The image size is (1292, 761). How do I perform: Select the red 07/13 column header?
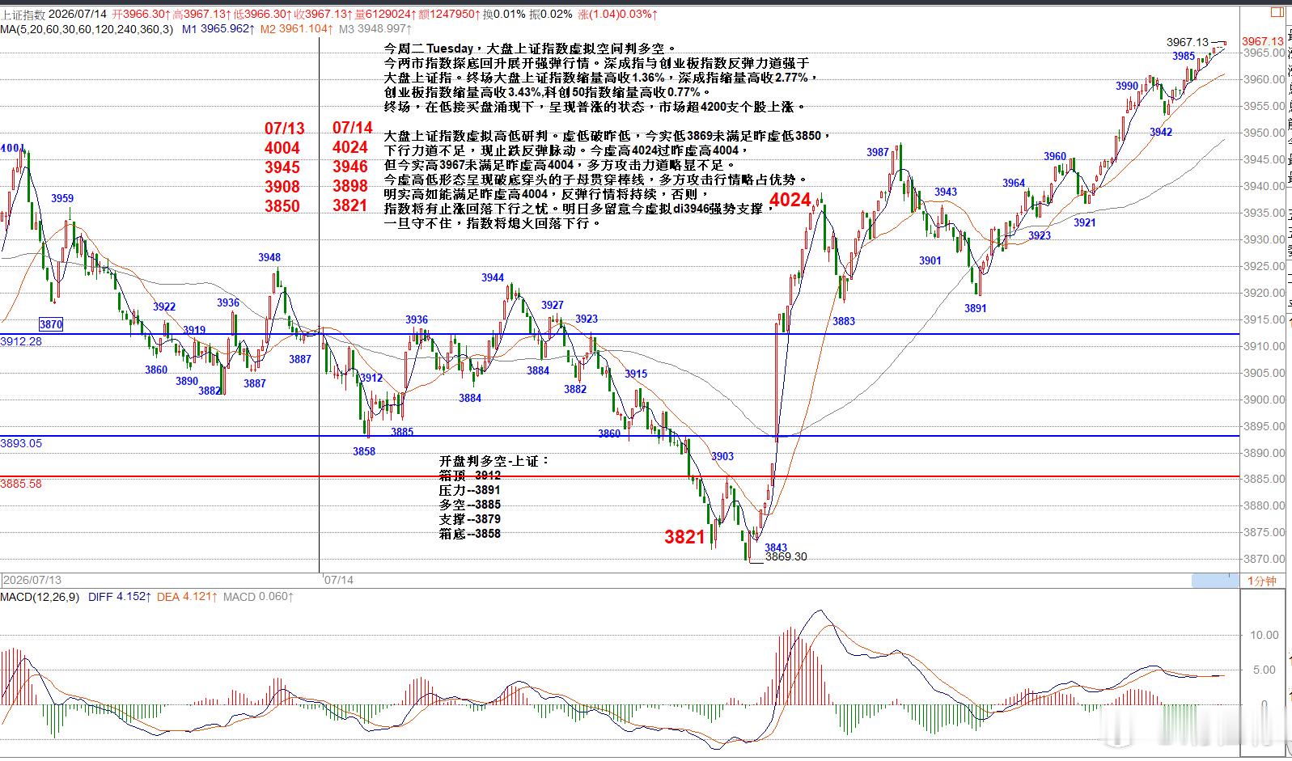click(x=285, y=128)
